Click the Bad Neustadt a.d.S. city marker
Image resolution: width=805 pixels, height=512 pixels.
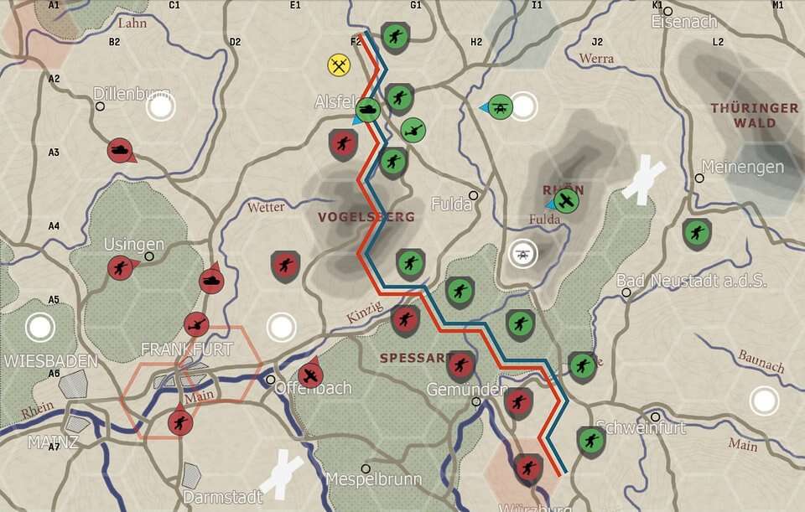(626, 292)
